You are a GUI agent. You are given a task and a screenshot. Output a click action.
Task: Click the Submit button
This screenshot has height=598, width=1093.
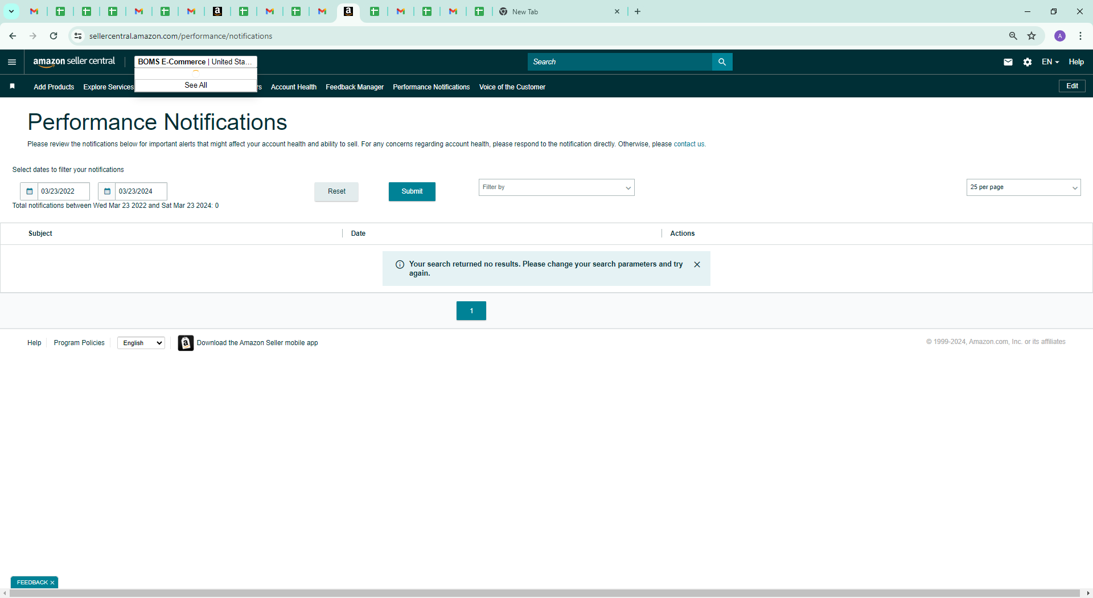tap(412, 191)
